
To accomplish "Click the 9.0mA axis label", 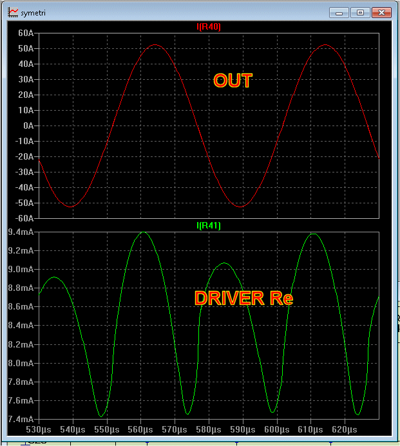I will 21,269.
